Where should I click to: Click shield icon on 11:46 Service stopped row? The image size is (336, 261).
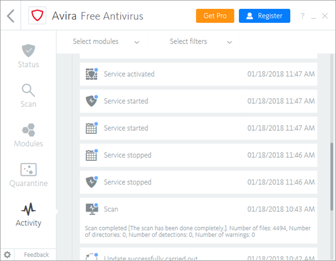pos(91,182)
